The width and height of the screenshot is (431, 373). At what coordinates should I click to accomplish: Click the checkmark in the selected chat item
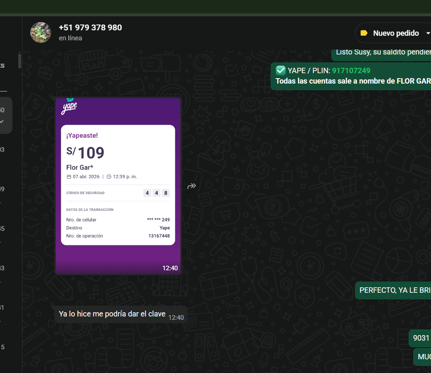[2, 121]
